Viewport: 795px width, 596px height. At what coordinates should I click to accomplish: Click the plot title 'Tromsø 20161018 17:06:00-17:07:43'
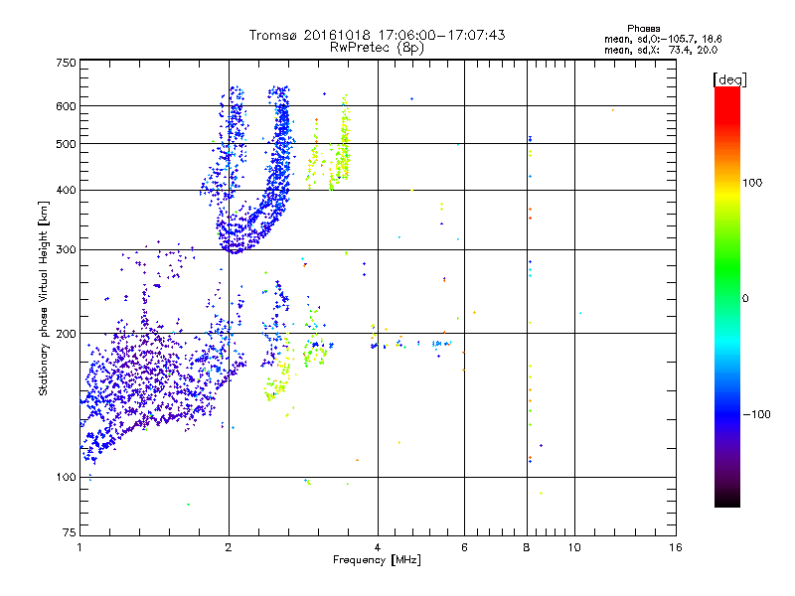(x=377, y=35)
